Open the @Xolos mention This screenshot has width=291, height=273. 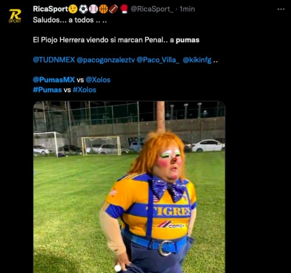(x=98, y=80)
